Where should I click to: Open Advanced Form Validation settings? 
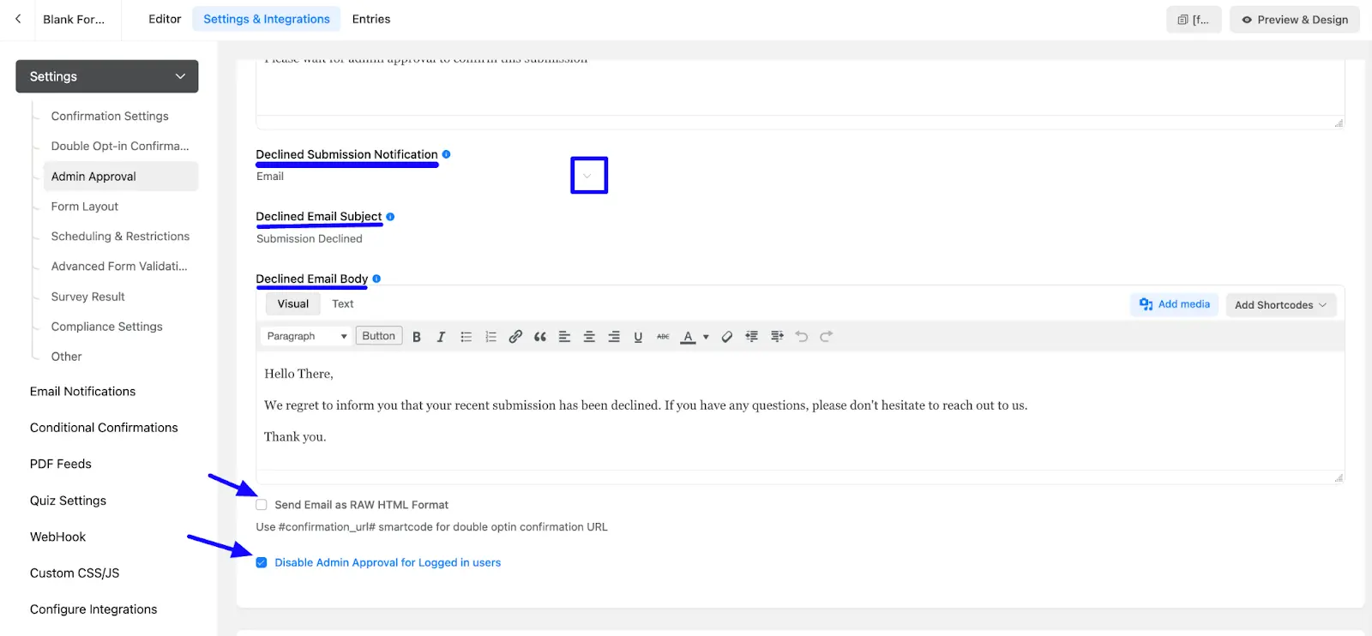[119, 267]
